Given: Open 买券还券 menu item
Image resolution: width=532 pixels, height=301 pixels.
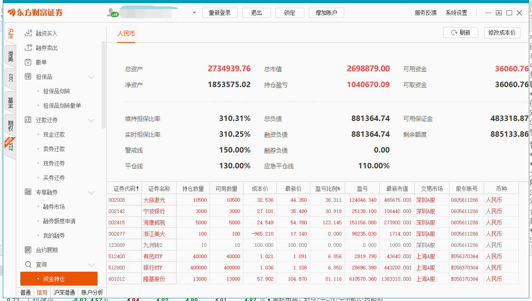Looking at the screenshot, I should 54,178.
